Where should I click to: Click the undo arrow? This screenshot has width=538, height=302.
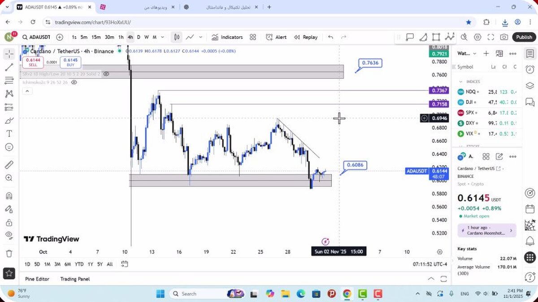pos(330,37)
